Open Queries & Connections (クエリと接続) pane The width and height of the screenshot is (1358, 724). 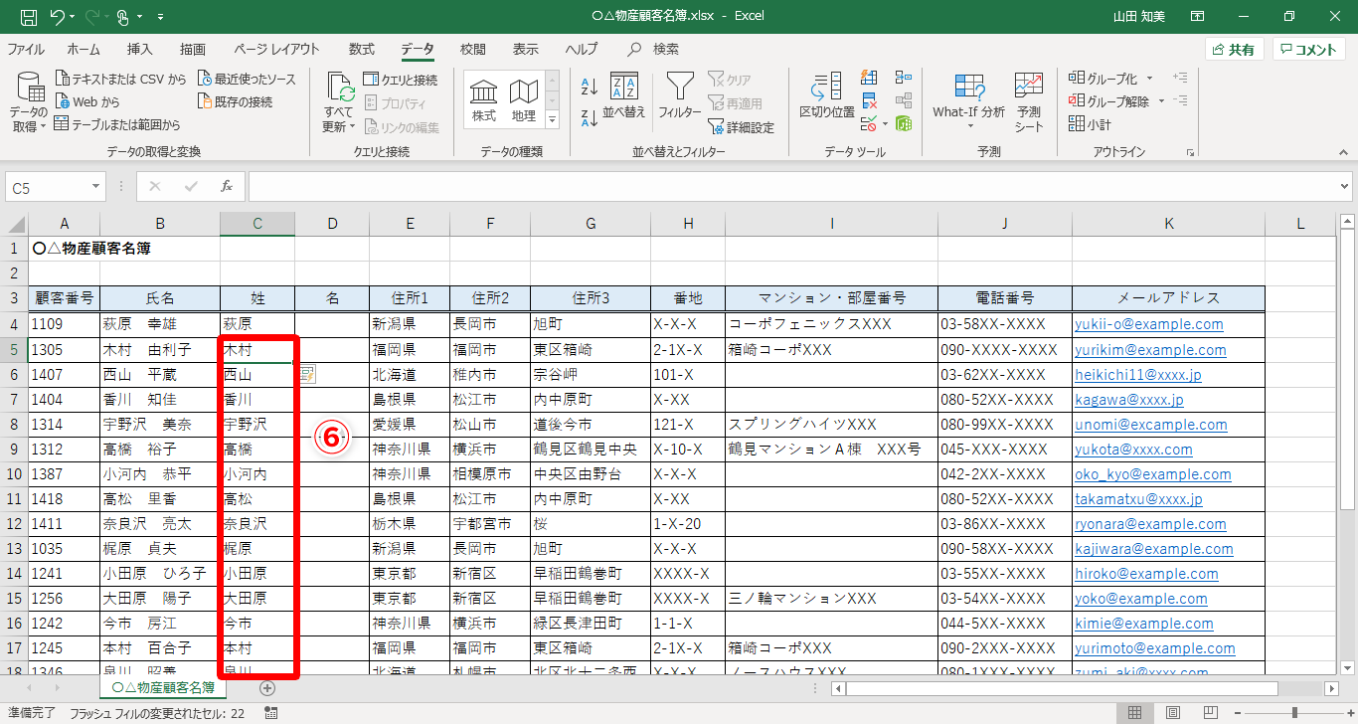[401, 80]
